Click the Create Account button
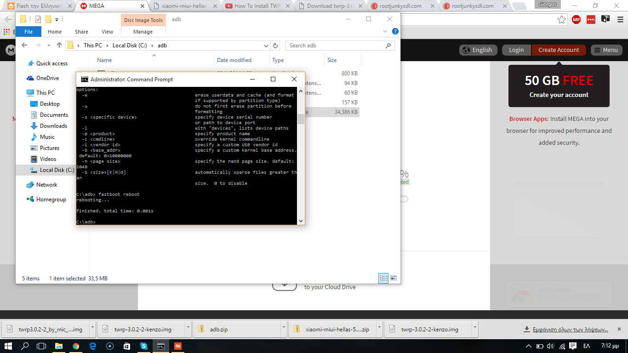 559,50
